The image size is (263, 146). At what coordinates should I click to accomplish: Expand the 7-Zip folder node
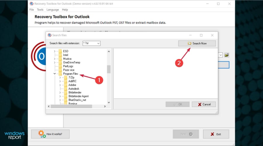[60, 77]
